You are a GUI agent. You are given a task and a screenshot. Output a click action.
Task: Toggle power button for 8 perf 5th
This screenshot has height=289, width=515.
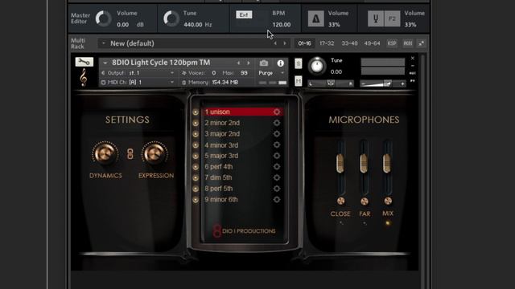pos(196,189)
